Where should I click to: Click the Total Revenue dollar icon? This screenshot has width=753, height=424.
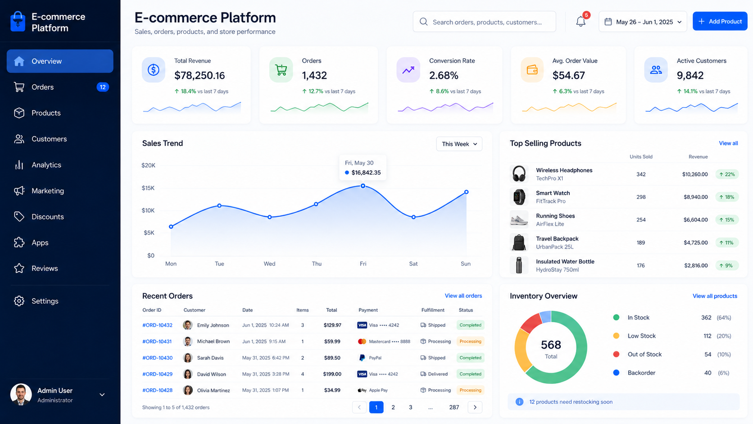pos(154,70)
